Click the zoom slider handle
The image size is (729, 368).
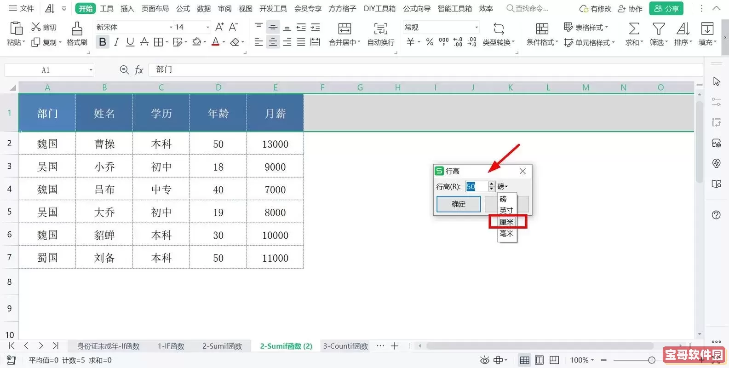coord(651,360)
